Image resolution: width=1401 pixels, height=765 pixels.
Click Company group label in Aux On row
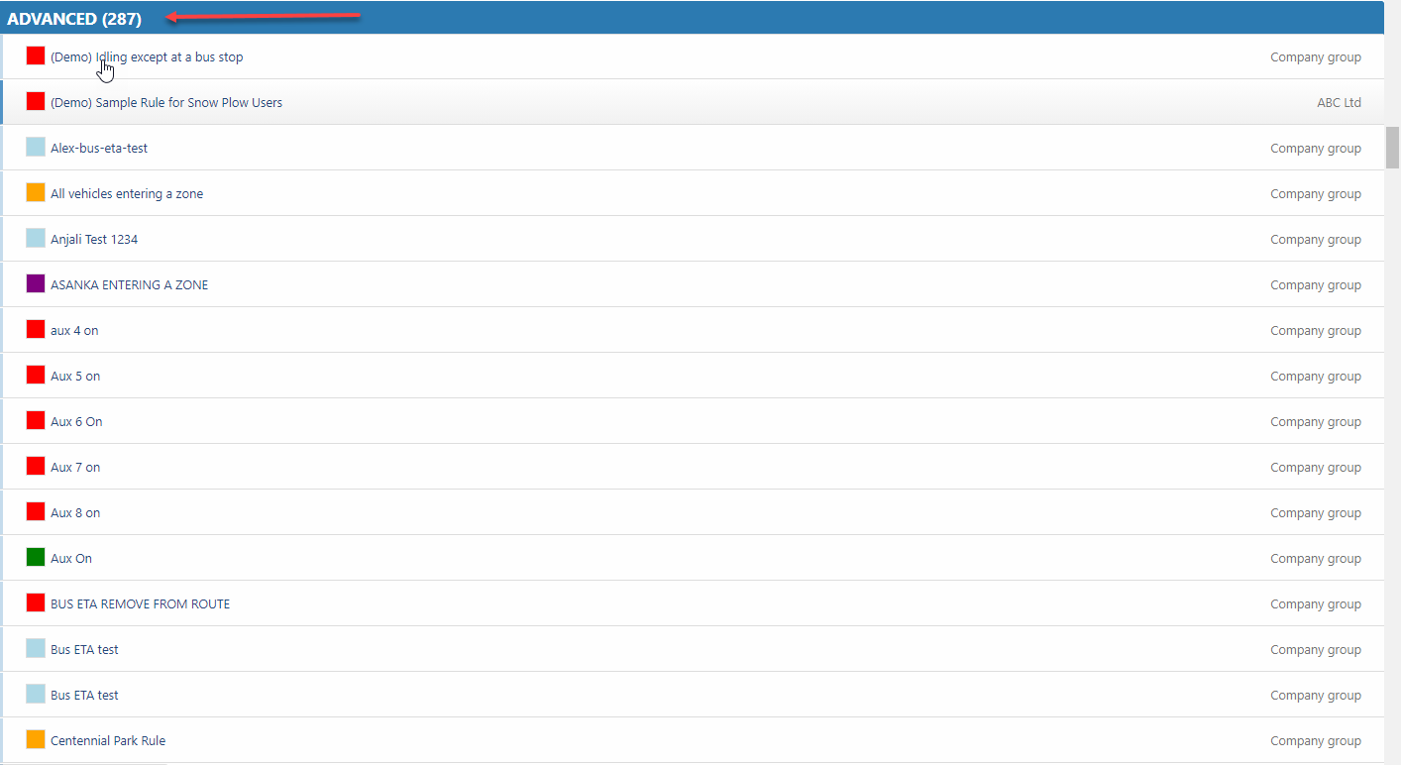tap(1316, 559)
